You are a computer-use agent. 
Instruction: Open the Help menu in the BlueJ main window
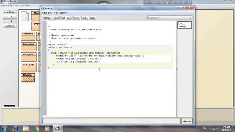click(28, 5)
